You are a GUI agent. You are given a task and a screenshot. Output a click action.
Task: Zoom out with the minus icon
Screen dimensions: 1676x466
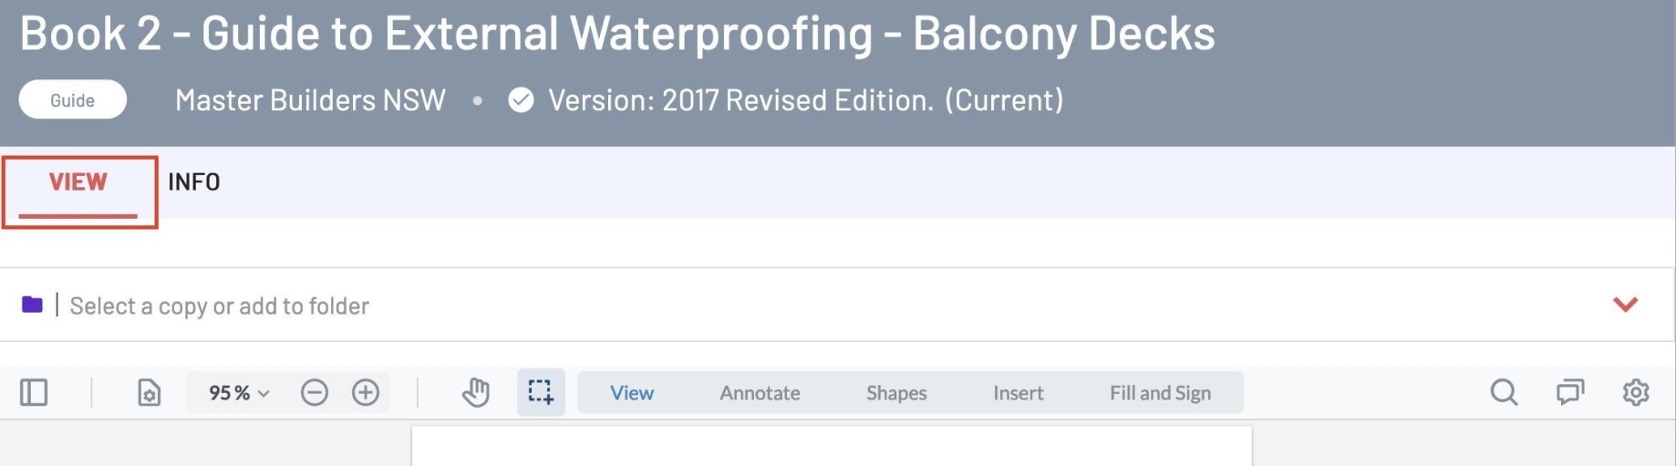click(x=315, y=393)
